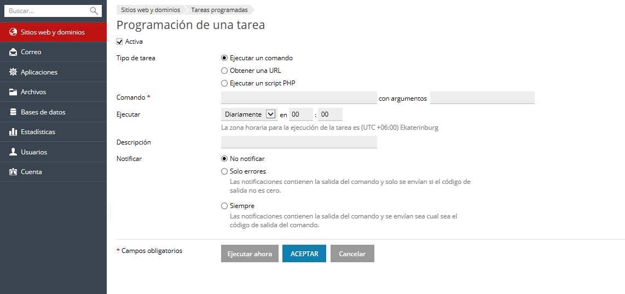625x294 pixels.
Task: View the Estadísticas section
Action: point(54,131)
